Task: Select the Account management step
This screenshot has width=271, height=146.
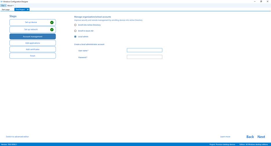Action: [32, 37]
